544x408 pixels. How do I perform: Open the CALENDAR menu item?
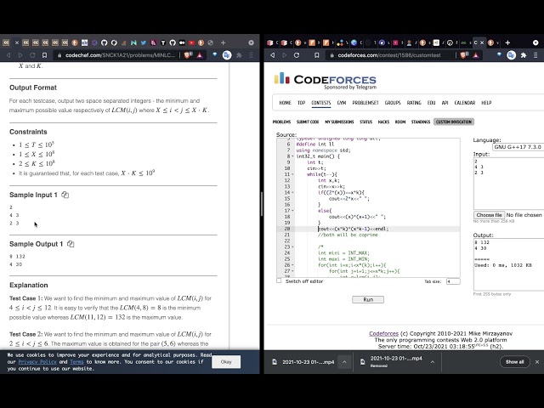point(465,103)
